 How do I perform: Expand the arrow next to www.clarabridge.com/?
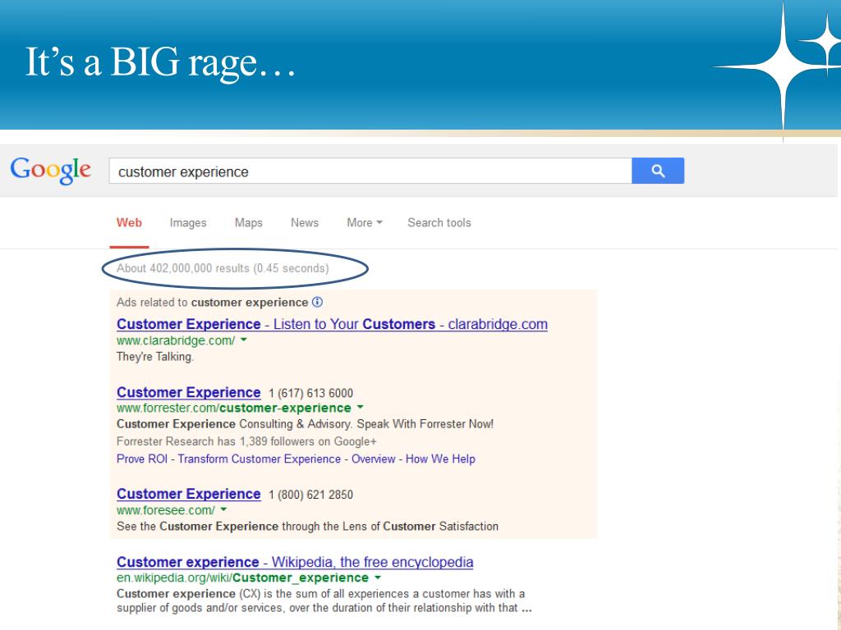click(243, 340)
